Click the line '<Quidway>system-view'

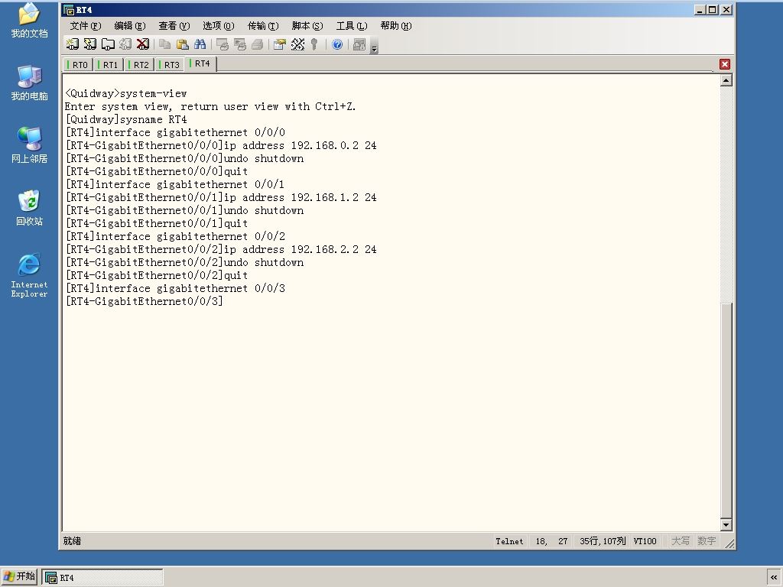point(126,93)
